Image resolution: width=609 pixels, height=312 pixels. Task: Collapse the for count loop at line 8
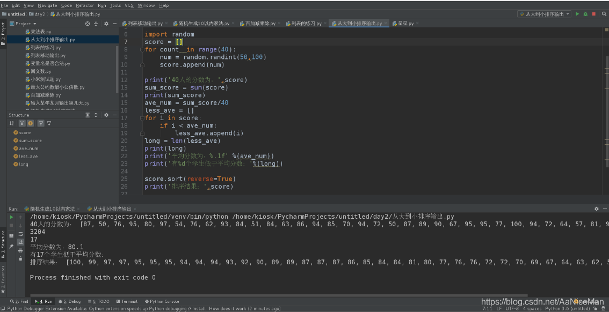[142, 50]
